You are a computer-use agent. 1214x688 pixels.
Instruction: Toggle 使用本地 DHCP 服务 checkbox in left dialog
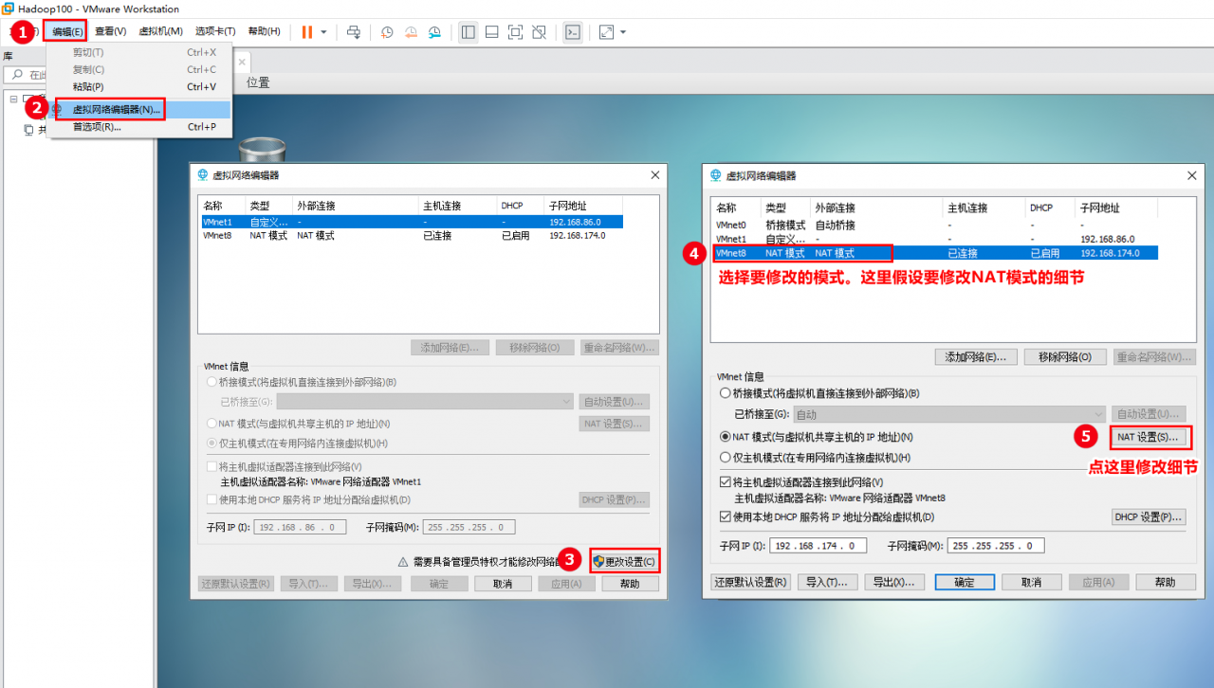(x=212, y=499)
